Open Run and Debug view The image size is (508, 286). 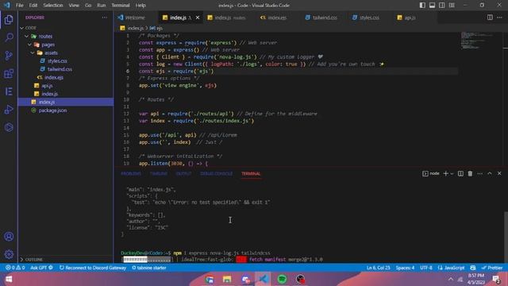(x=9, y=110)
